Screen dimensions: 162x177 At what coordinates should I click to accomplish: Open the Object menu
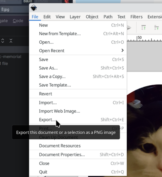(x=92, y=17)
